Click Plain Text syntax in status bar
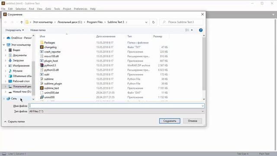The image size is (277, 156). 264,154
